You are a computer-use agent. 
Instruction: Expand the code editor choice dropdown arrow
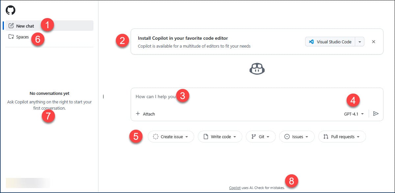tap(360, 42)
